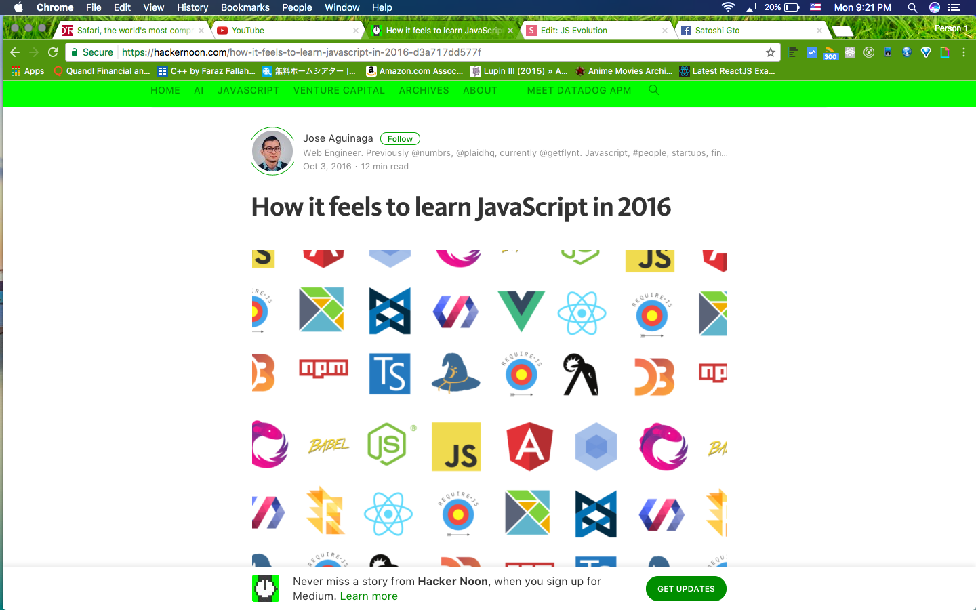Viewport: 976px width, 610px height.
Task: Open the Apple menu
Action: click(18, 7)
